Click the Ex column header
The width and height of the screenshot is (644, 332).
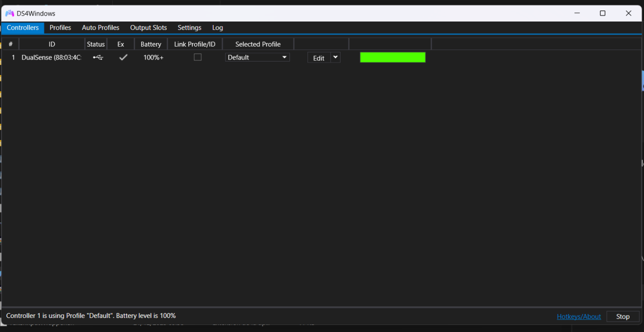tap(121, 44)
